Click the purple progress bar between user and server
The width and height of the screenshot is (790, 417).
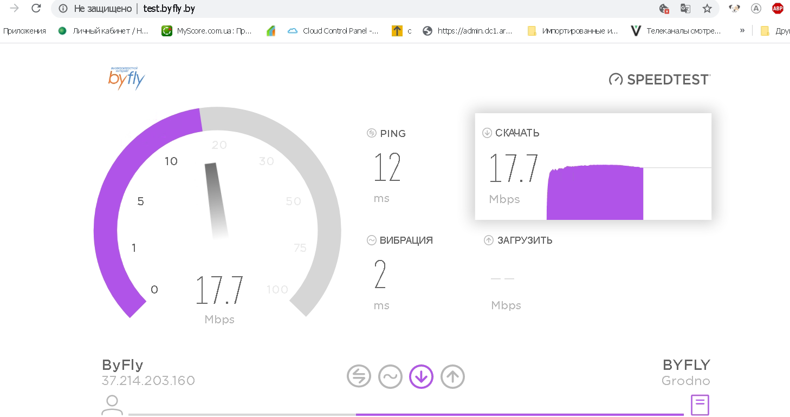pyautogui.click(x=519, y=414)
